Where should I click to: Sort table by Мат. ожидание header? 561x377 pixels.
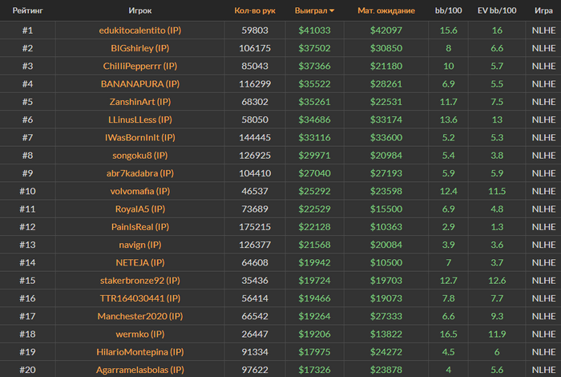[x=386, y=10]
